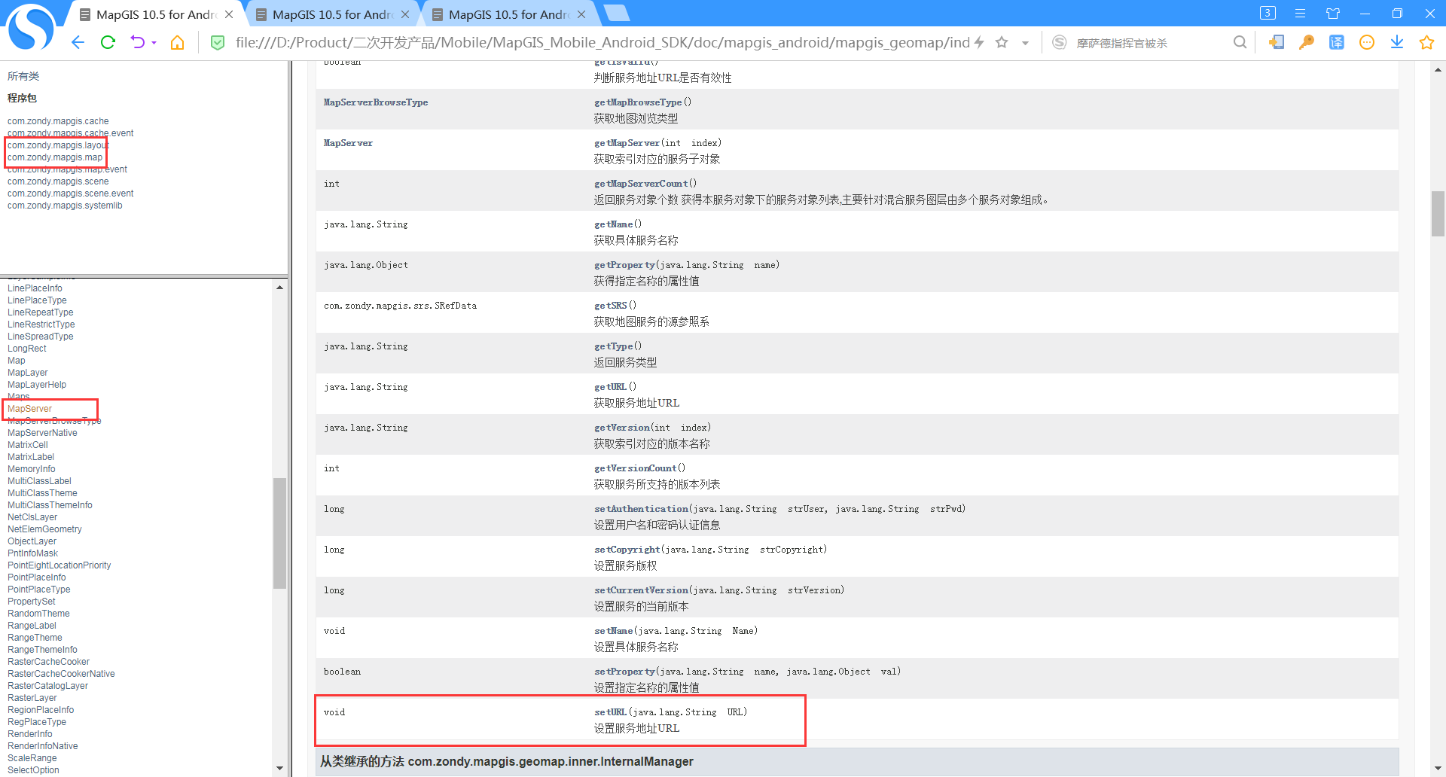
Task: Click the getMapServerCount method link
Action: tap(641, 184)
